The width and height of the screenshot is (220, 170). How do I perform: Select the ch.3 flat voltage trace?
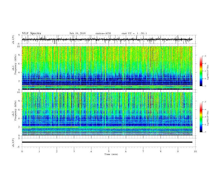107,142
